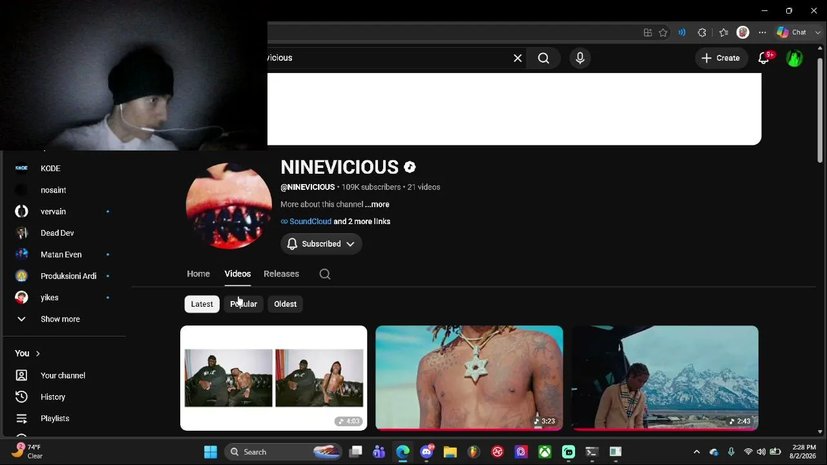This screenshot has height=465, width=827.
Task: Play the 4:03 video thumbnail
Action: pyautogui.click(x=274, y=378)
